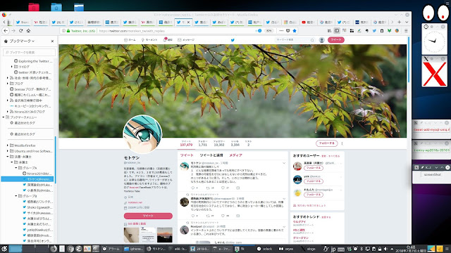Open the account avatar menu in Twitter header
The height and width of the screenshot is (253, 451).
(x=322, y=40)
